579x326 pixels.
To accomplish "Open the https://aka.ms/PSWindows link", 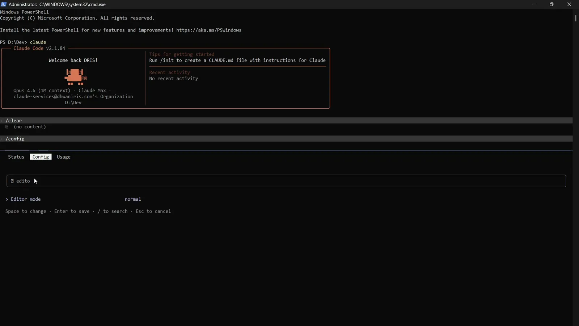I will [x=209, y=30].
